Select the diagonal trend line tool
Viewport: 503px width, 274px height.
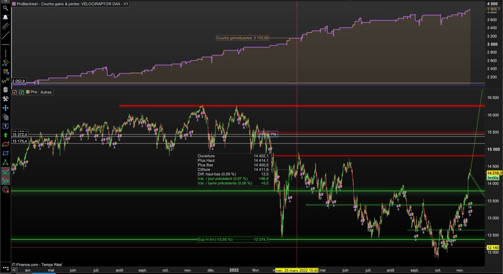tap(5, 35)
